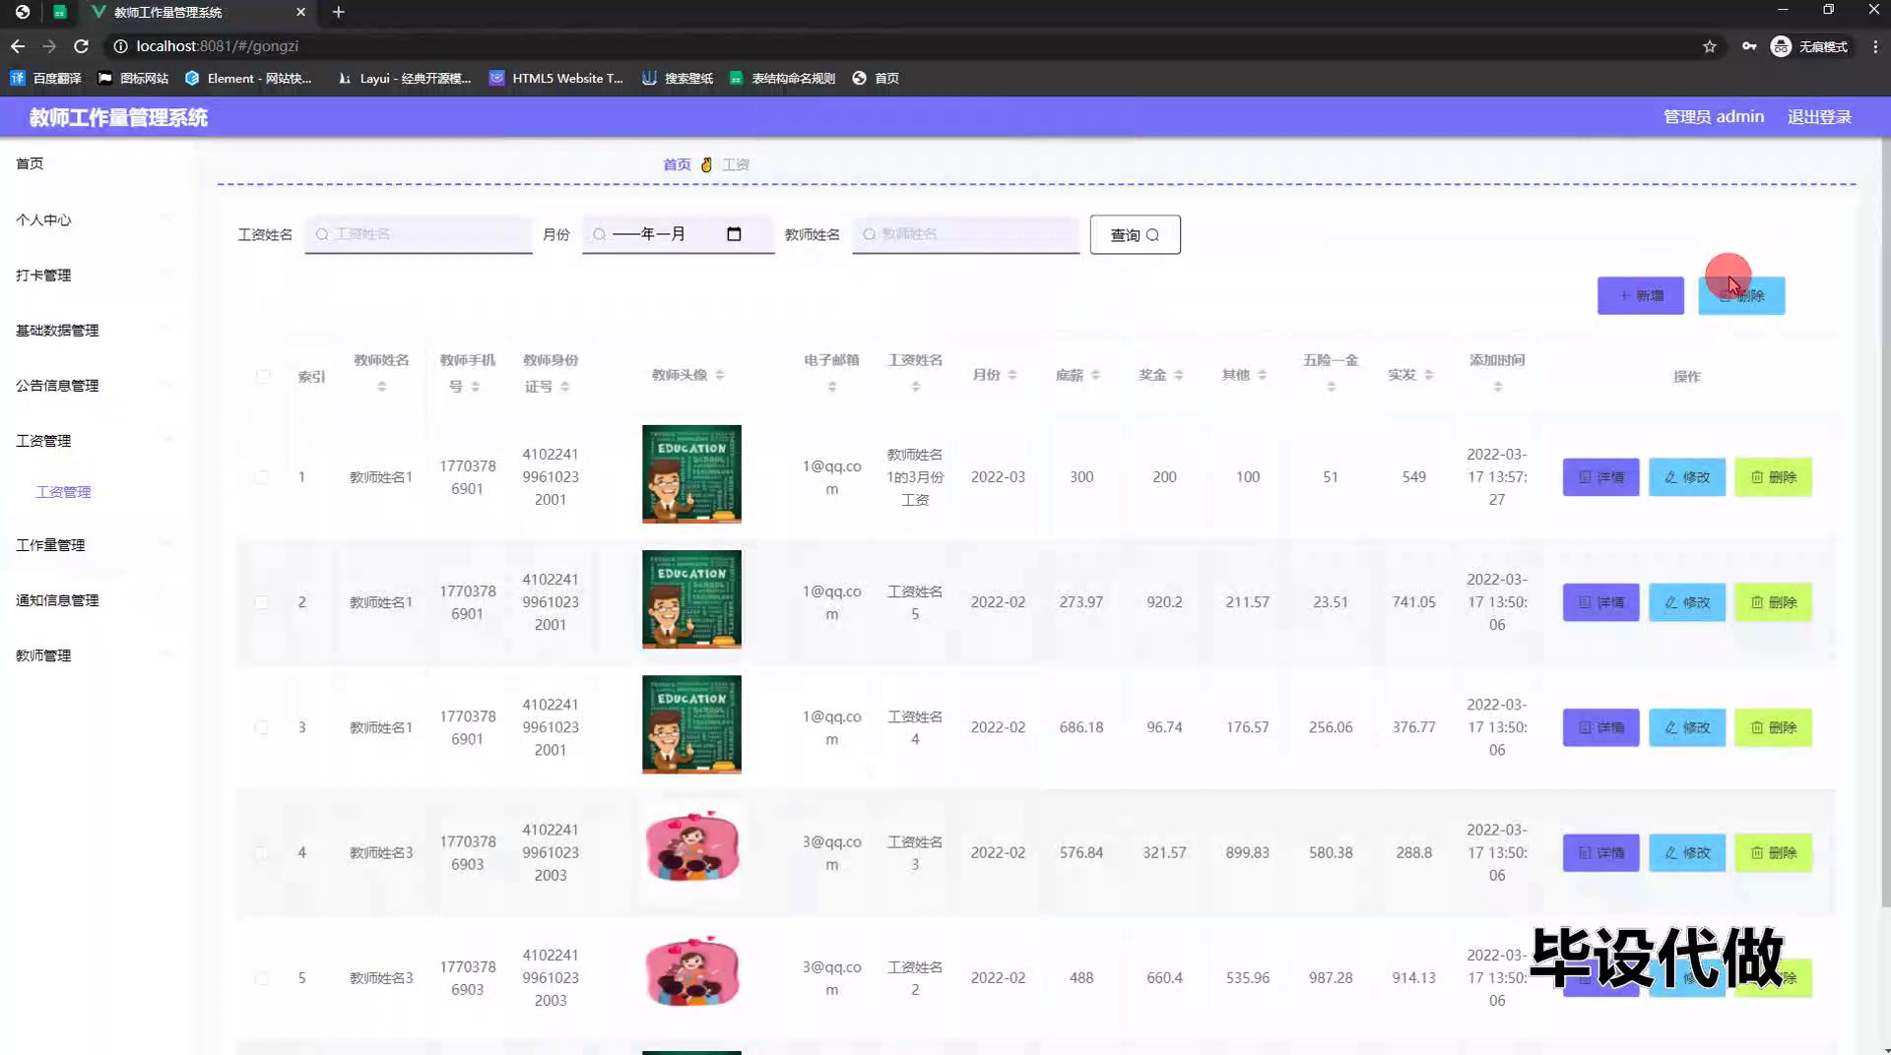Click the 新增 add button

pyautogui.click(x=1640, y=295)
